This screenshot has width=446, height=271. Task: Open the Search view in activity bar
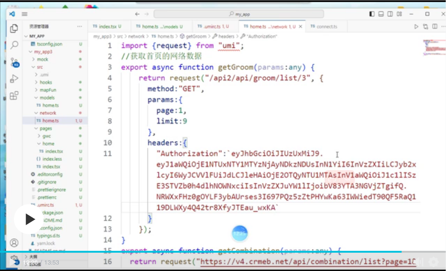14,45
